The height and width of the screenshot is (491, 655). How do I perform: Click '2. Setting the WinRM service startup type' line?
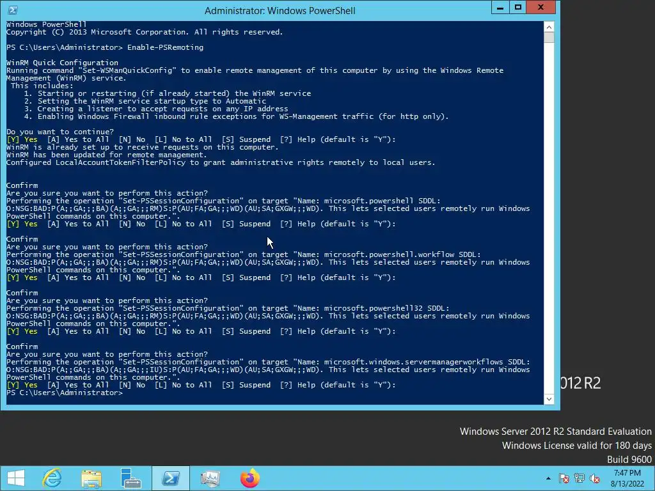(145, 101)
